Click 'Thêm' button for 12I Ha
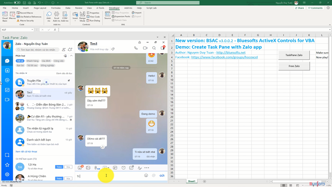This screenshot has width=332, height=187. tap(59, 167)
